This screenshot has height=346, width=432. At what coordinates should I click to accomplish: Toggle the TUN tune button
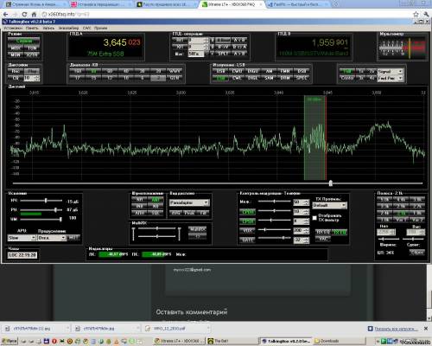[32, 48]
